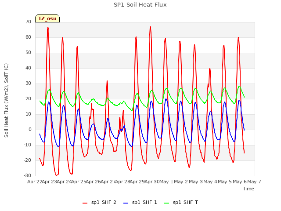The height and width of the screenshot is (211, 281).
Task: Click the Soil Heat Flux y-axis label
Action: click(6, 100)
